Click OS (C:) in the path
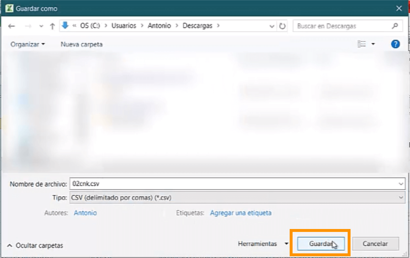This screenshot has width=410, height=258. coord(90,26)
